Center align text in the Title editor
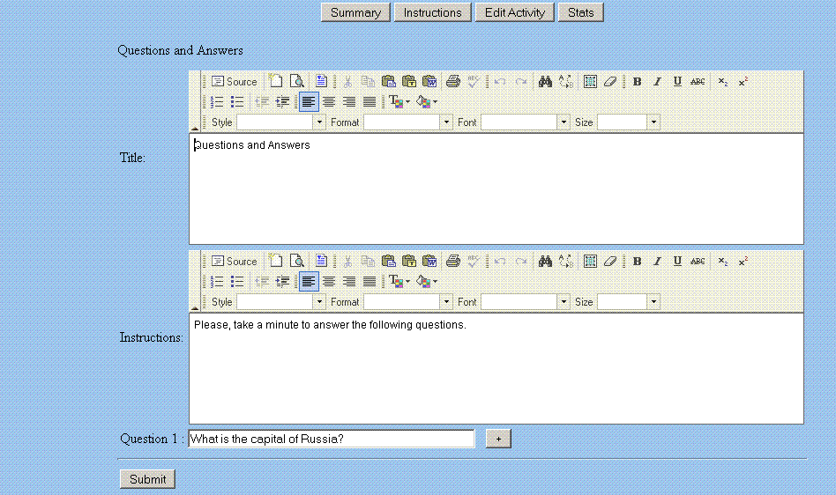The image size is (836, 495). point(329,102)
